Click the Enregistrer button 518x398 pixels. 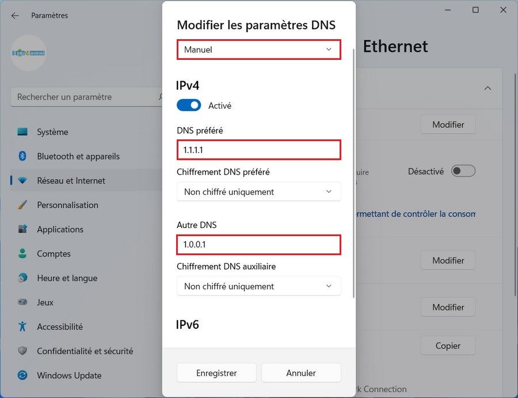pos(216,373)
